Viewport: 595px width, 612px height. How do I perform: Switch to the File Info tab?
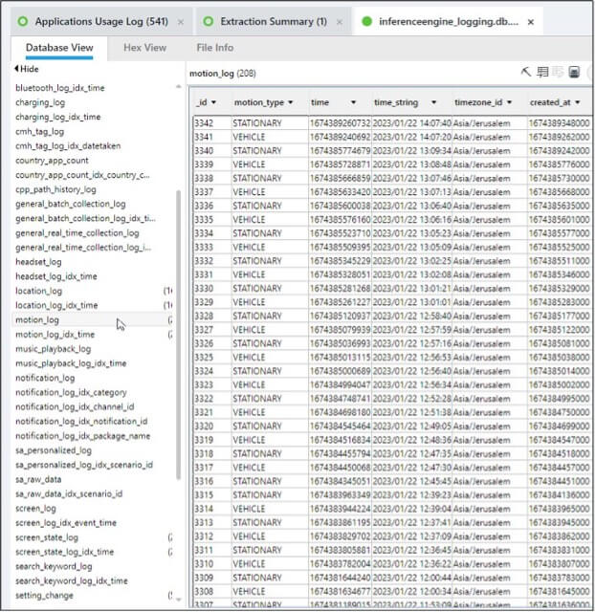click(x=214, y=48)
